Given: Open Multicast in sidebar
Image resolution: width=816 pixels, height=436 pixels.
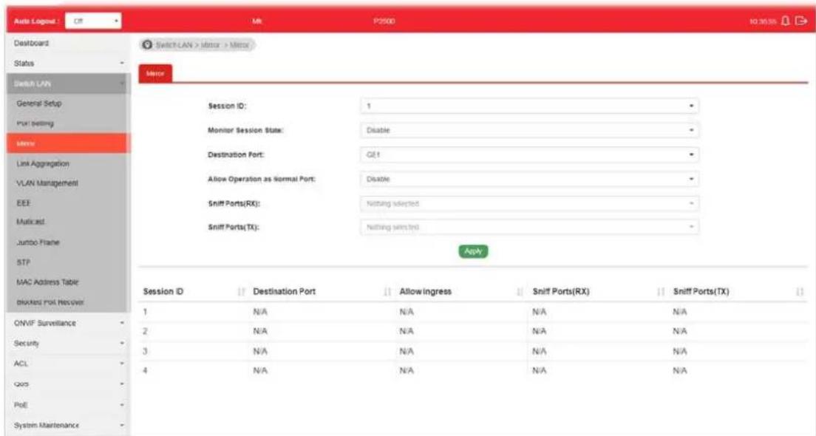Looking at the screenshot, I should point(68,222).
